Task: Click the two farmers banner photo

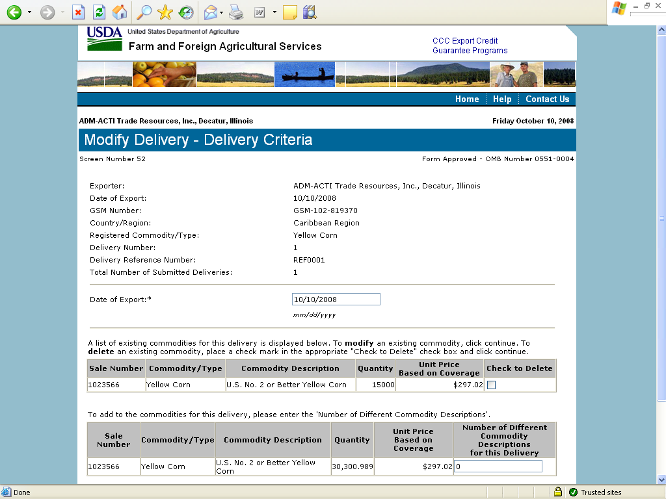Action: [516, 74]
